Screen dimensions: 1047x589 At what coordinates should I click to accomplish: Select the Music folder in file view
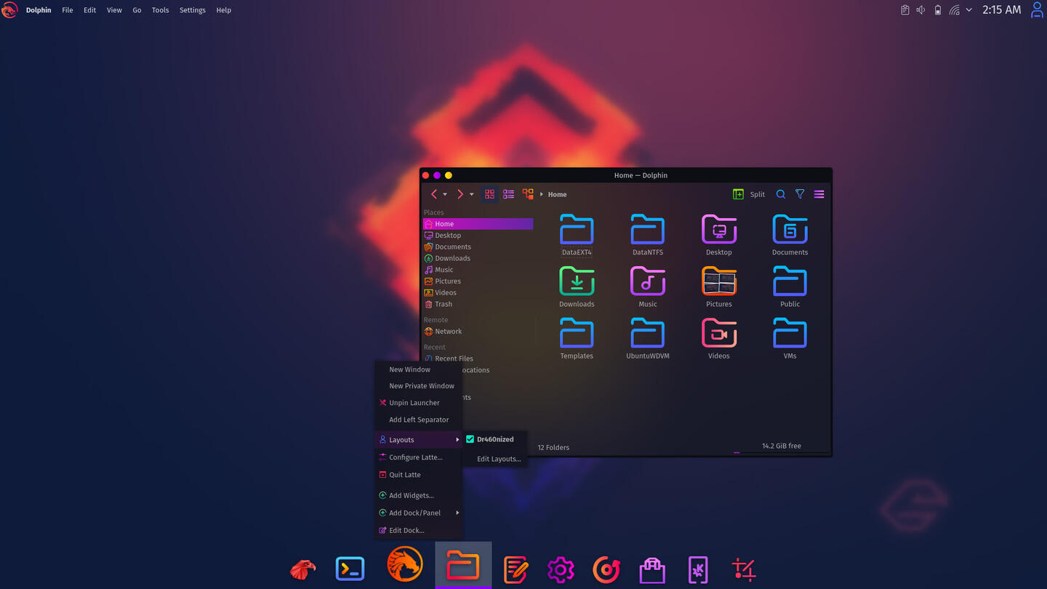[648, 287]
